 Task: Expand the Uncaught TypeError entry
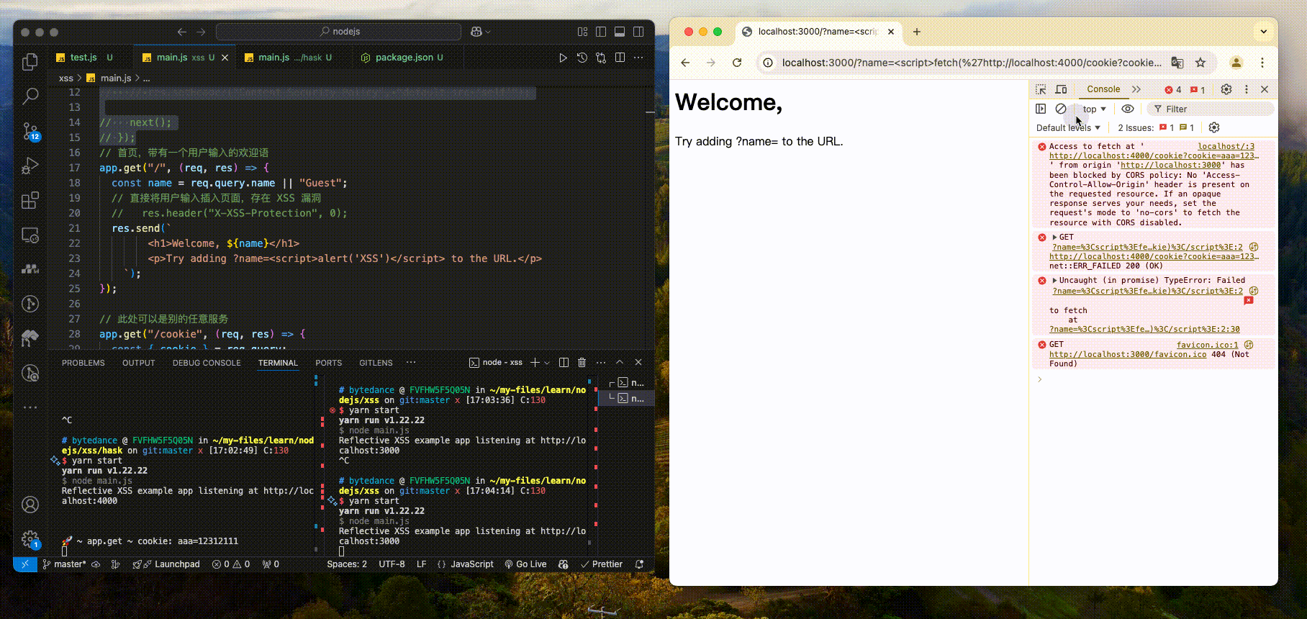coord(1055,281)
